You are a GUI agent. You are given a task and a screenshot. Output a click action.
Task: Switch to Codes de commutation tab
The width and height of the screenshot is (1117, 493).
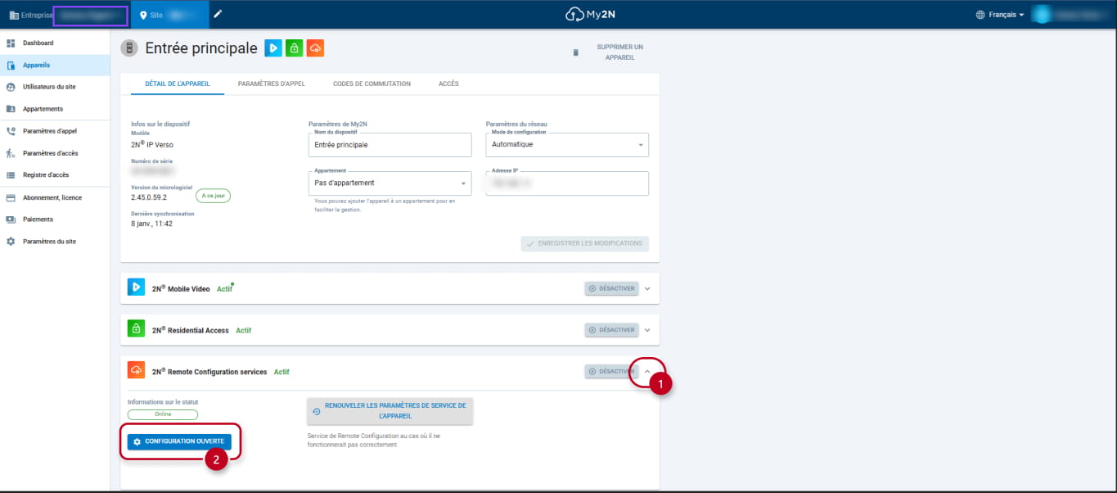[372, 84]
